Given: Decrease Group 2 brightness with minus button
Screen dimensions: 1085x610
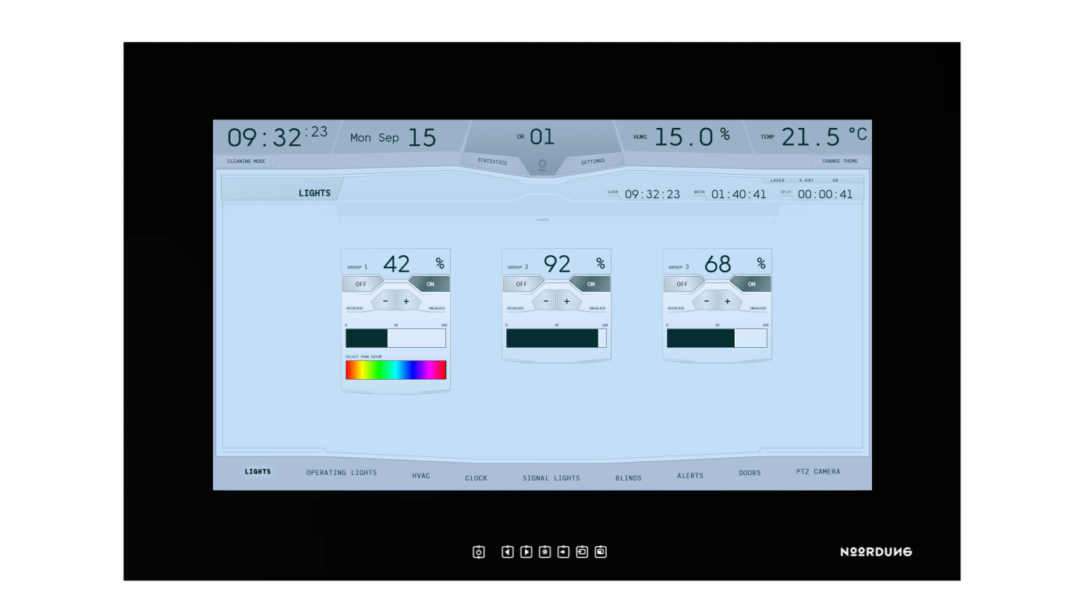Looking at the screenshot, I should coord(546,301).
